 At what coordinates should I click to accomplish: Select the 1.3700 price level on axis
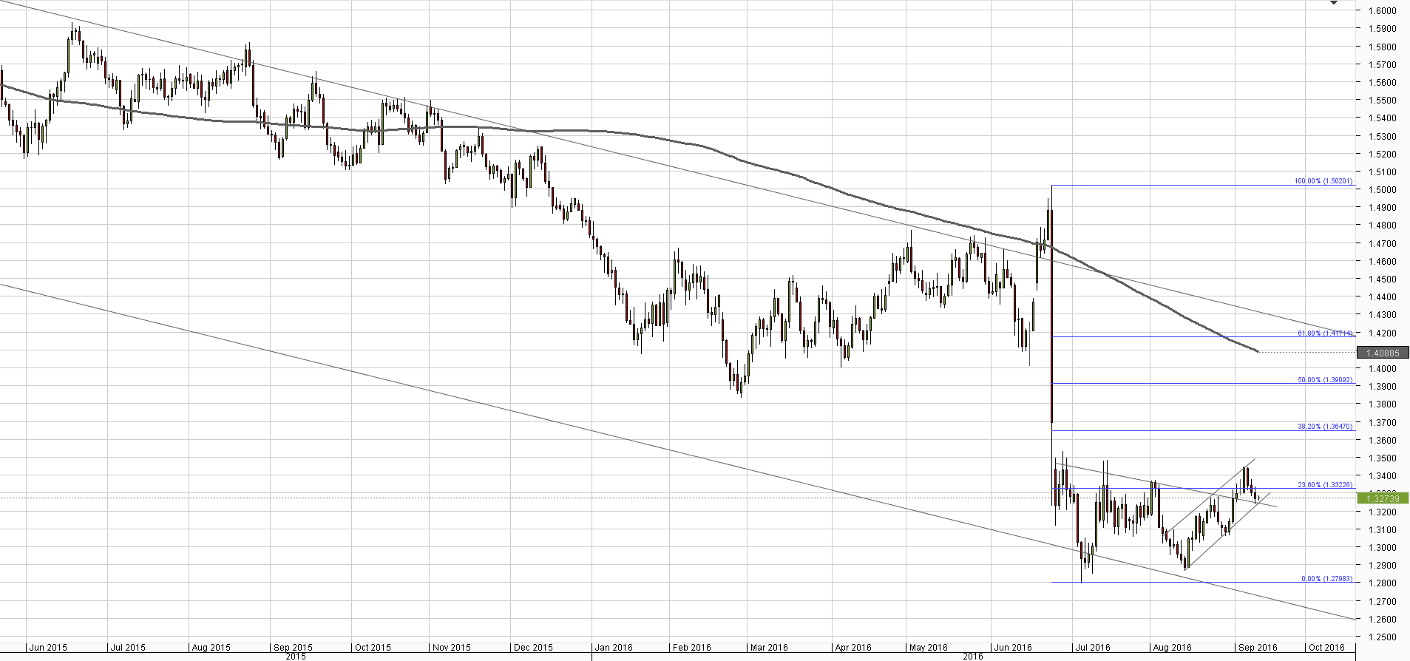[1382, 423]
